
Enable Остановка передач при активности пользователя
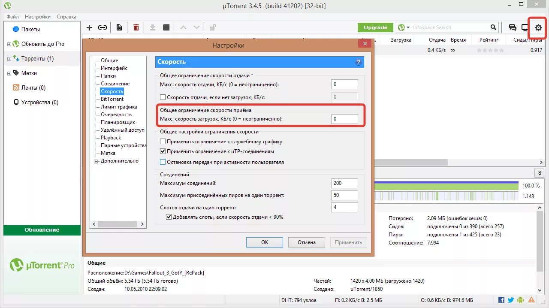click(x=163, y=162)
